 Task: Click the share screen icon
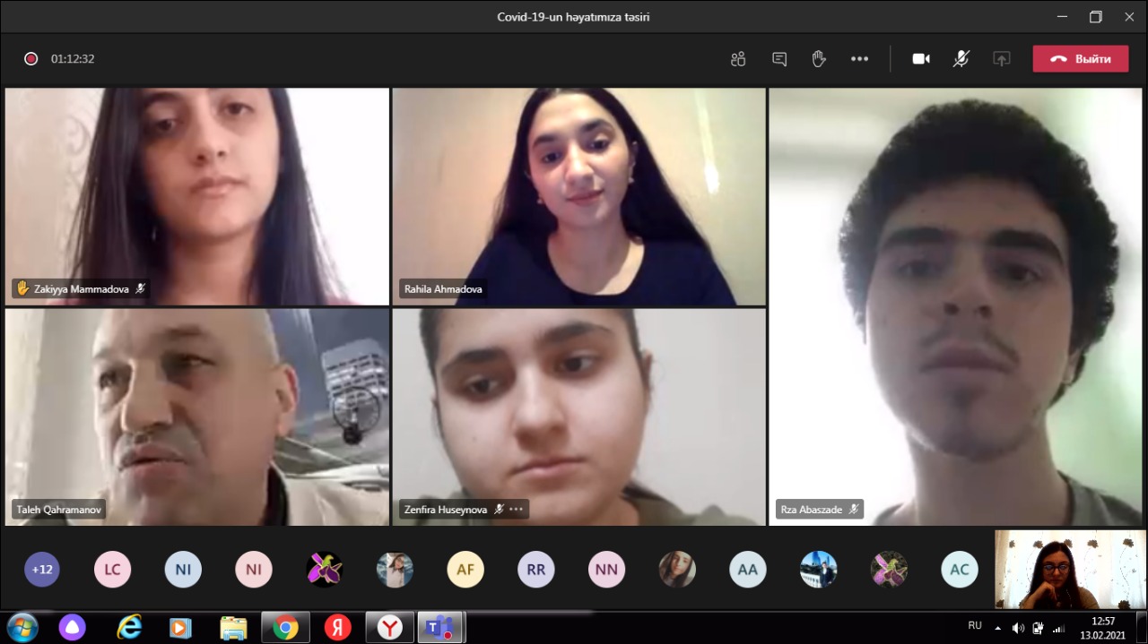pyautogui.click(x=1001, y=59)
